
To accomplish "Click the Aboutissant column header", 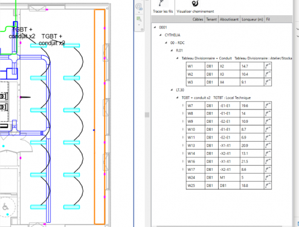I will coord(229,19).
